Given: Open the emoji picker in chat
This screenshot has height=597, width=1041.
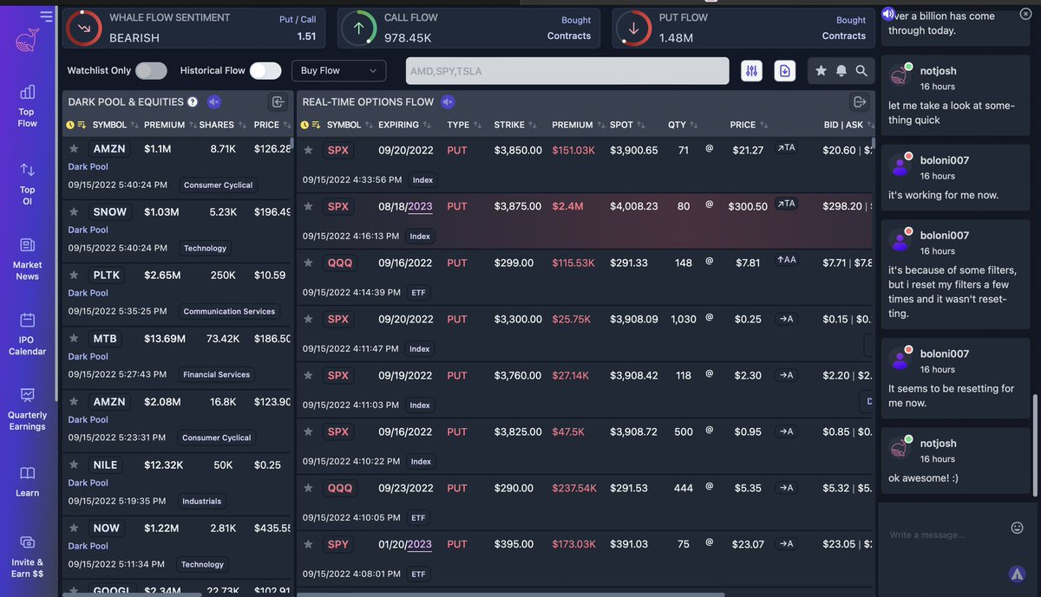Looking at the screenshot, I should pyautogui.click(x=1018, y=527).
